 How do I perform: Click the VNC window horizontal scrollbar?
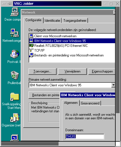click(58, 144)
